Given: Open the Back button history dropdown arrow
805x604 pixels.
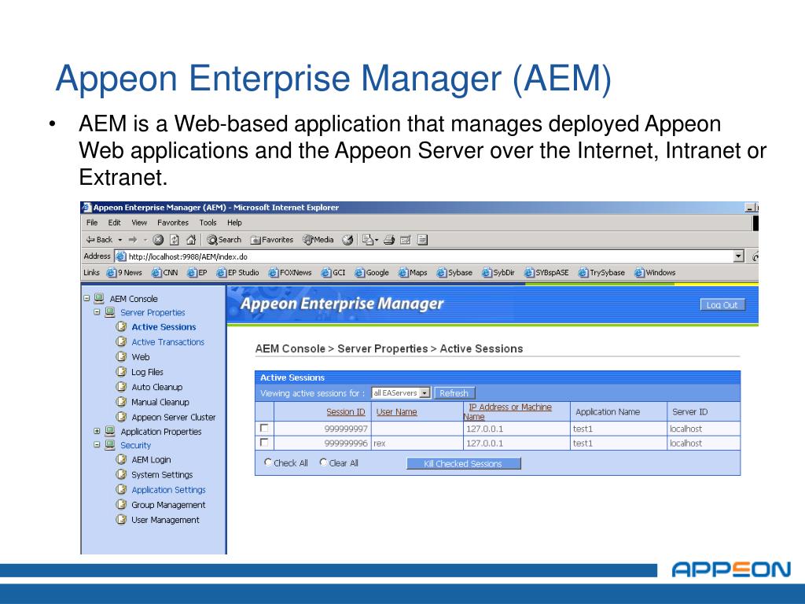Looking at the screenshot, I should (120, 240).
